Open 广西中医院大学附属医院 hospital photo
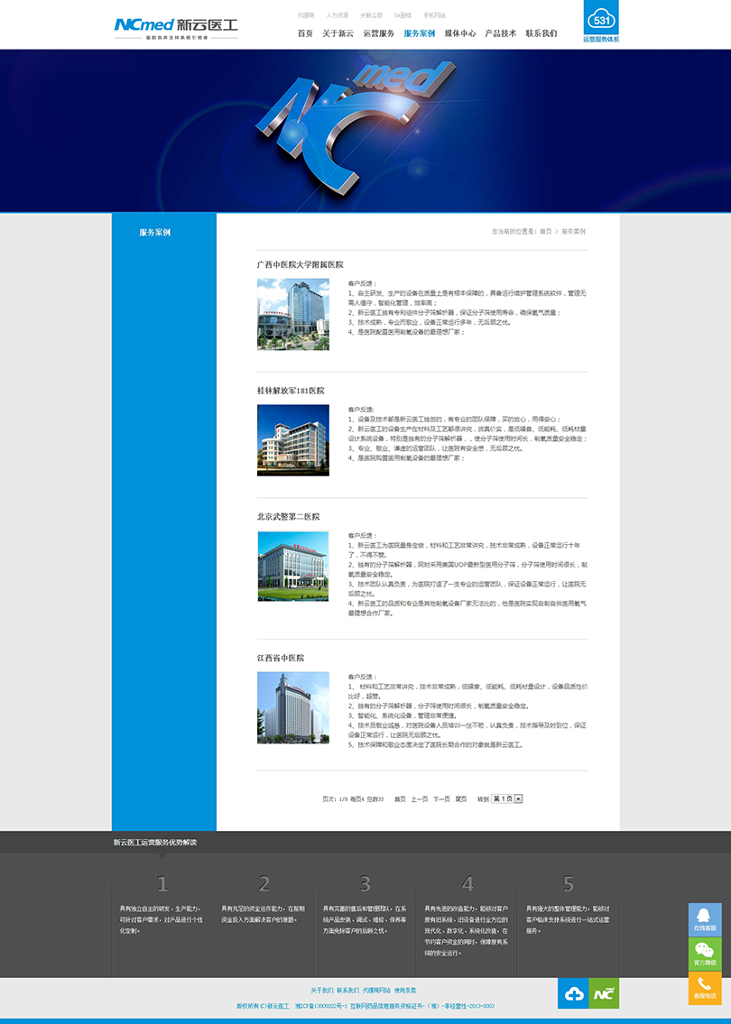The width and height of the screenshot is (731, 1024). (x=292, y=314)
